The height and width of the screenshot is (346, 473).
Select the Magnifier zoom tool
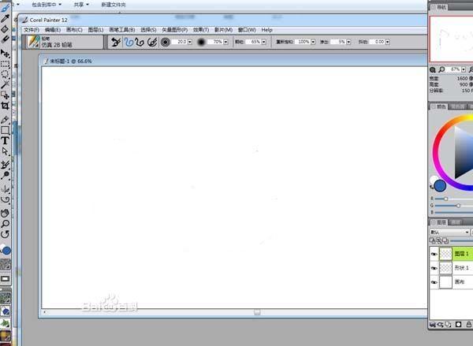pyautogui.click(x=5, y=222)
